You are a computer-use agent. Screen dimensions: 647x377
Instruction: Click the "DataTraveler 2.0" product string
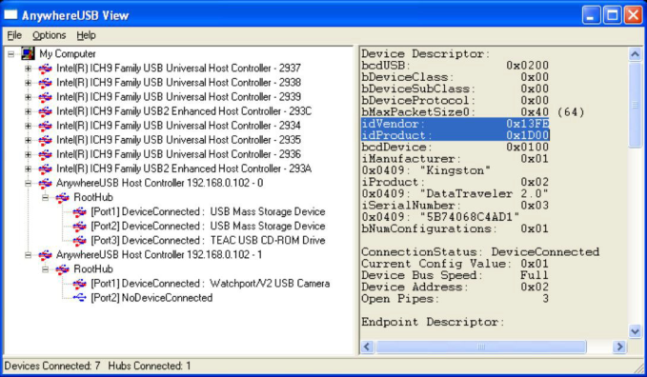455,193
